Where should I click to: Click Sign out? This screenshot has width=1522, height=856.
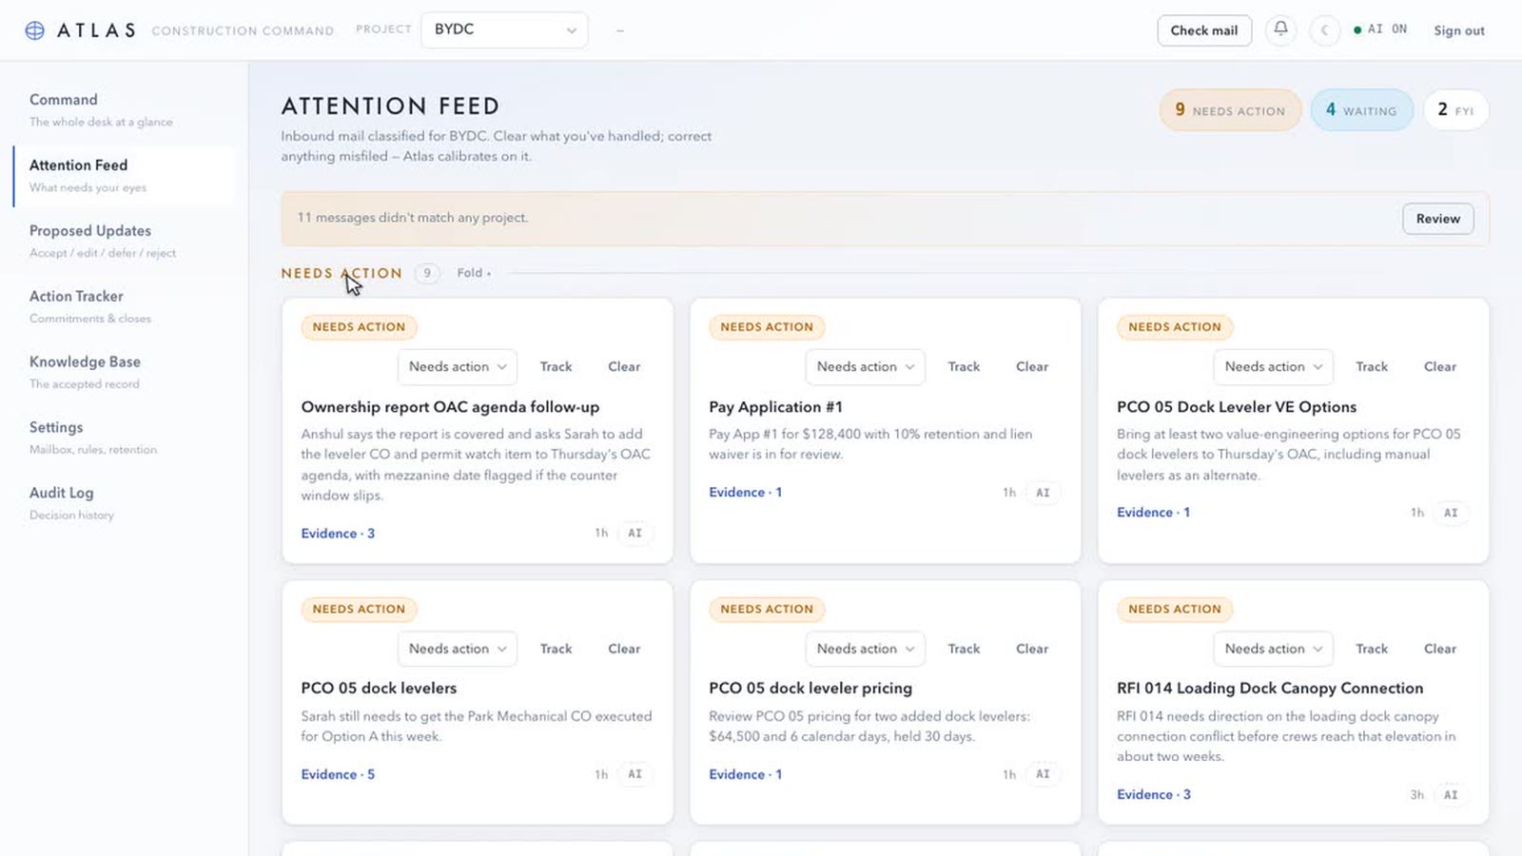click(x=1459, y=30)
